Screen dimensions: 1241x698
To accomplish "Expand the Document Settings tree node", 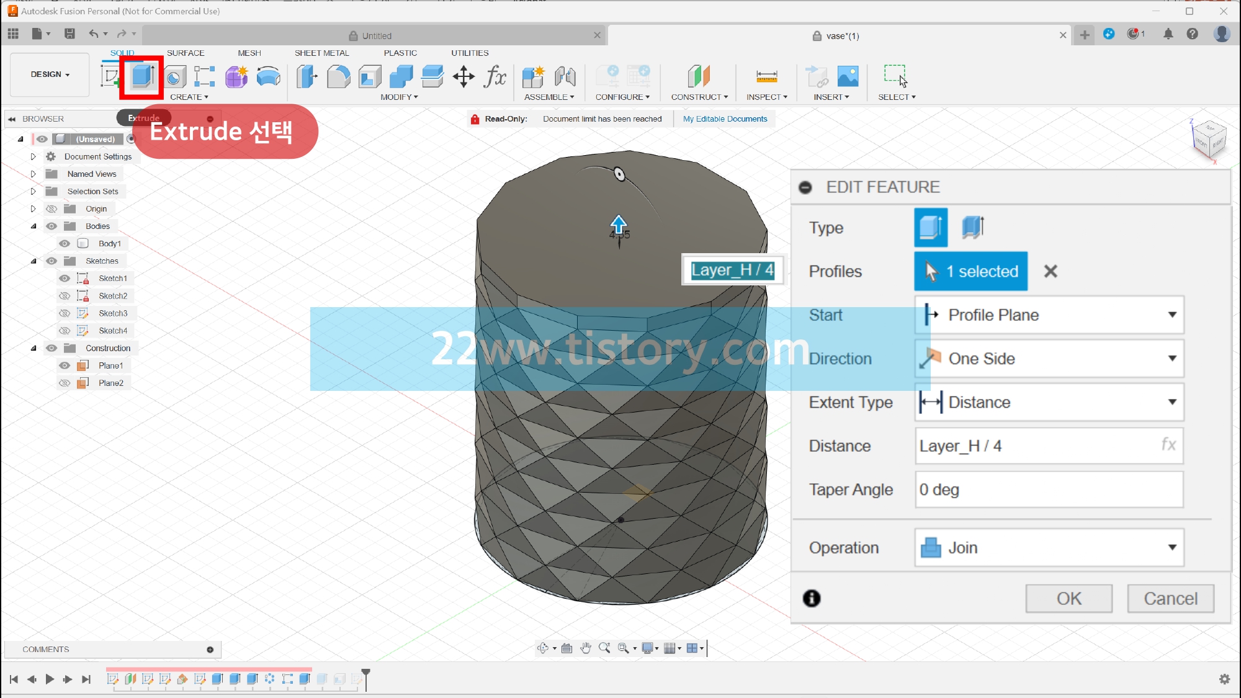I will 34,157.
